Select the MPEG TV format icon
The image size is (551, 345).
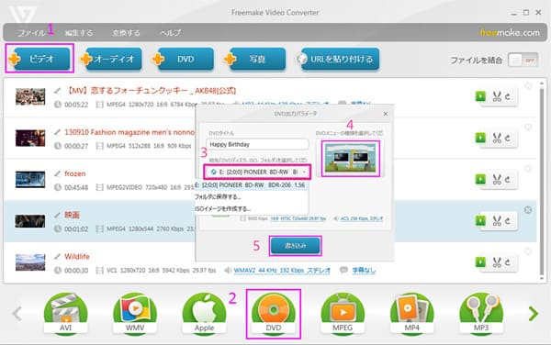click(343, 314)
